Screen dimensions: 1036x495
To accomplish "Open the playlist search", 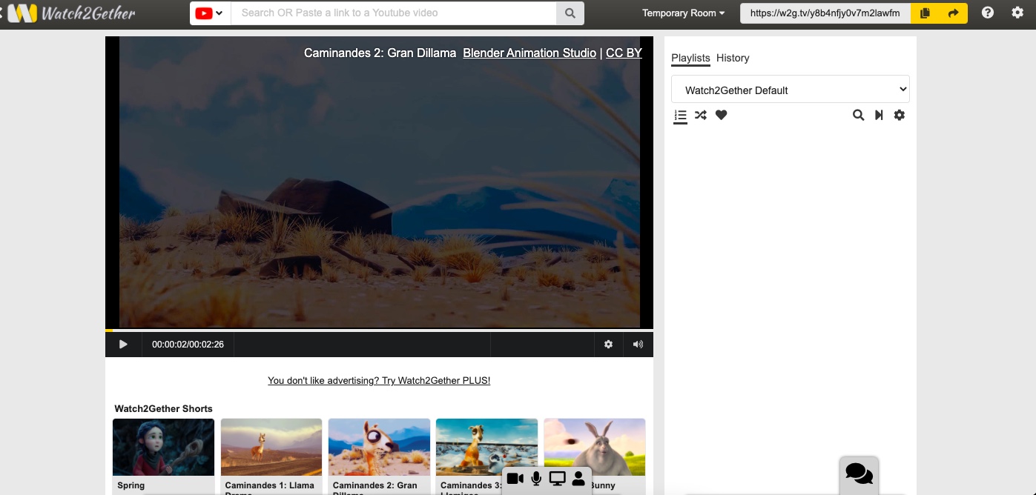I will click(858, 115).
